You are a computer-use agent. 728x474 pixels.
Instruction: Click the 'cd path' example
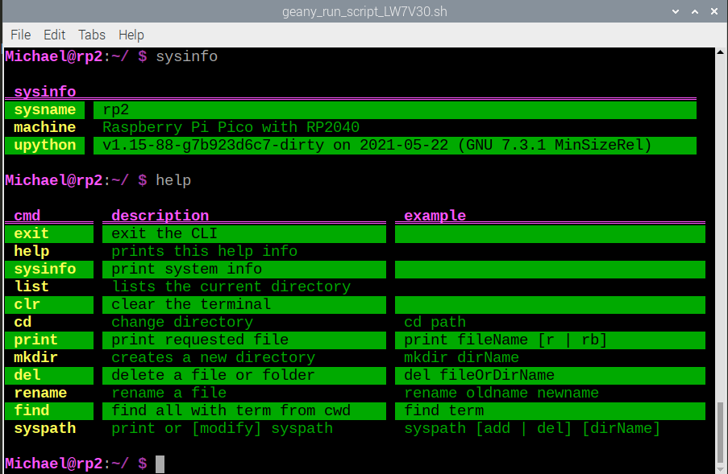click(x=435, y=322)
